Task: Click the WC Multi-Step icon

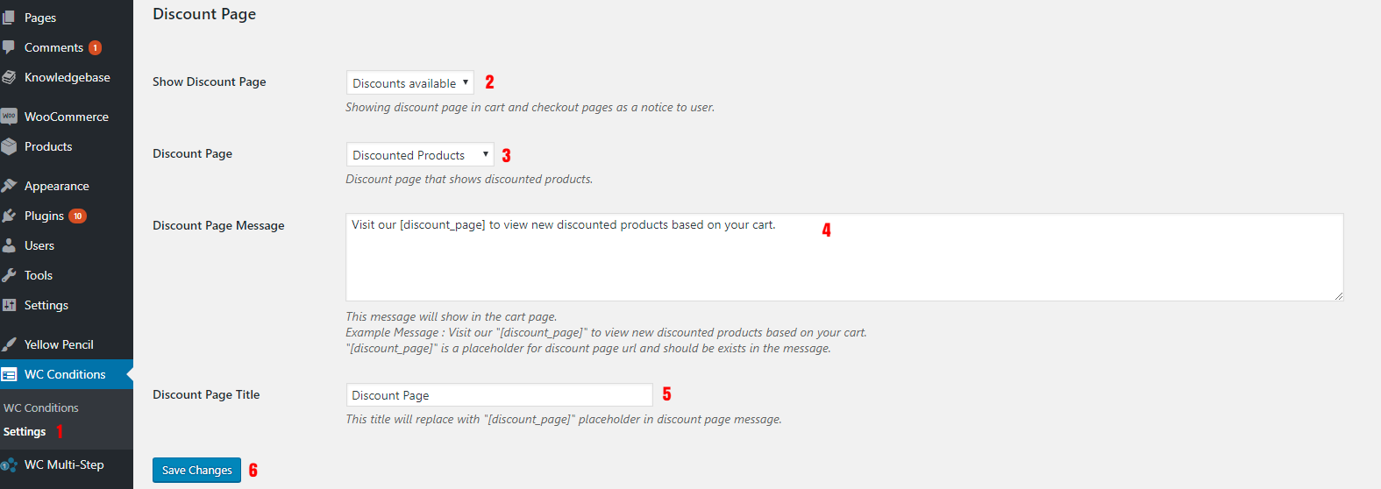Action: point(9,464)
